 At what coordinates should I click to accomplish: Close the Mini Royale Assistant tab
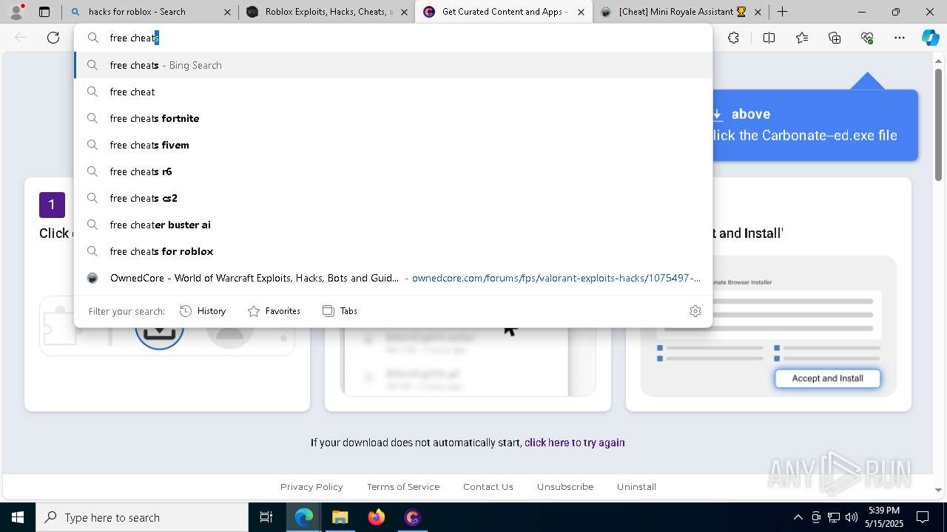tap(758, 12)
